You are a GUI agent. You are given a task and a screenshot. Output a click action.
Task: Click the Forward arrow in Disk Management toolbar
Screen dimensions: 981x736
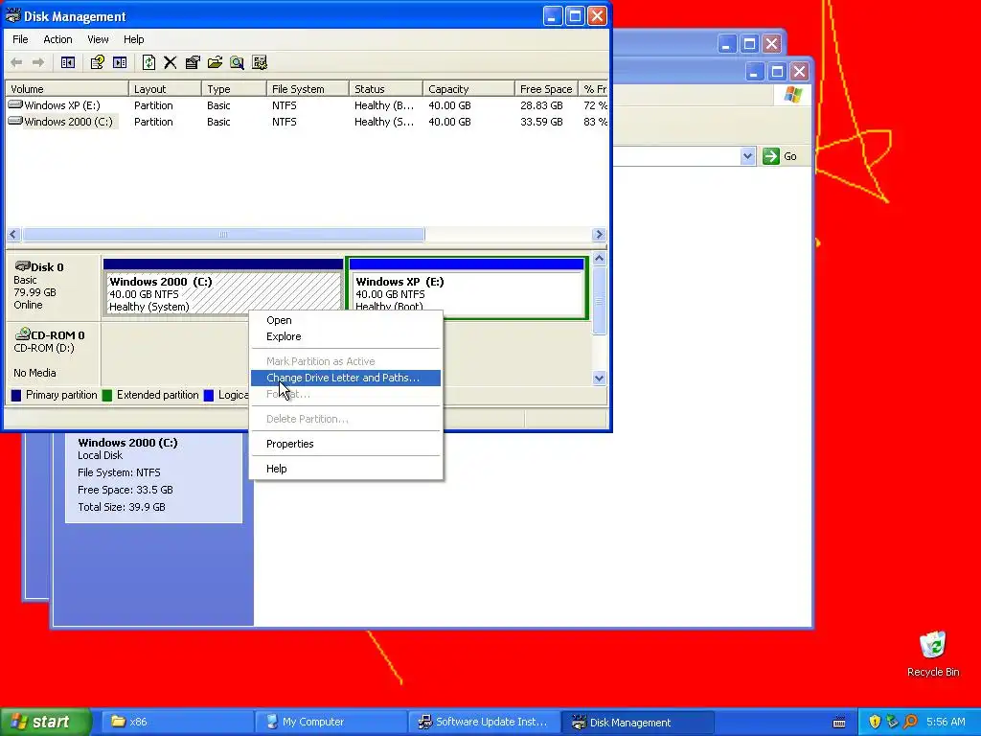click(x=38, y=62)
